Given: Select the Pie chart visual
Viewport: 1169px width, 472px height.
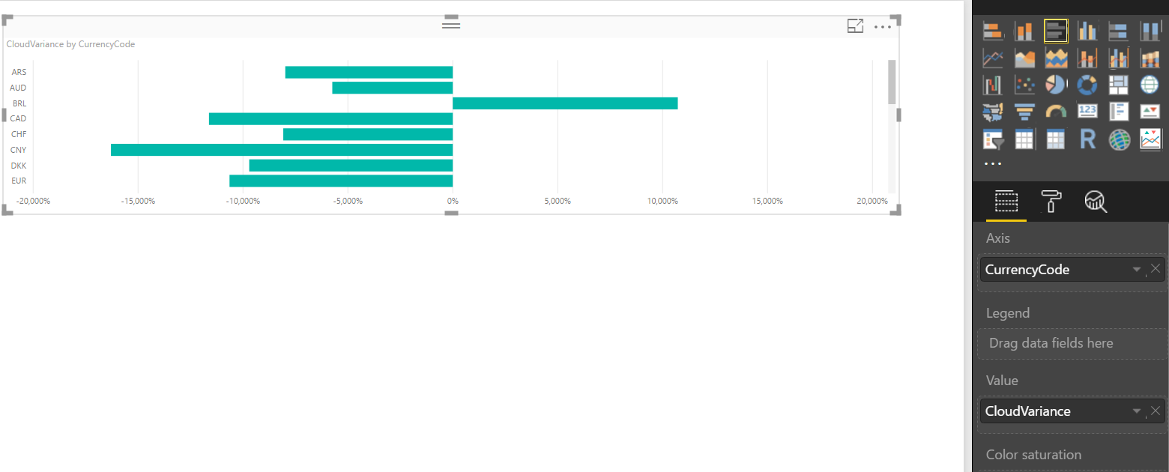Looking at the screenshot, I should tap(1056, 85).
